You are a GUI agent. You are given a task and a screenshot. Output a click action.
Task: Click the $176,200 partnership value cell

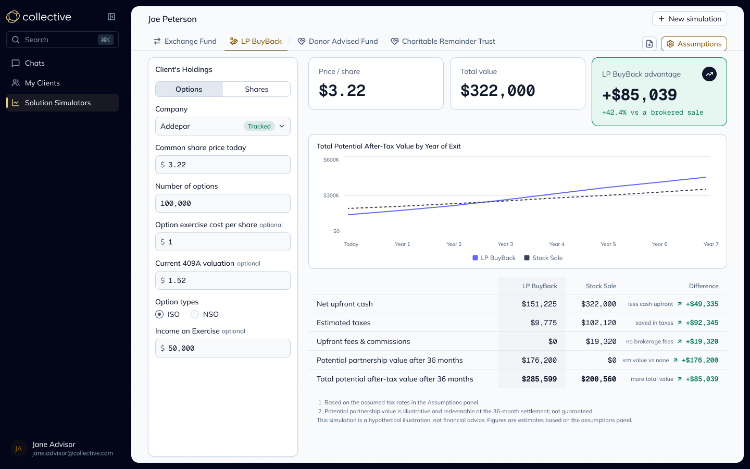pos(539,360)
